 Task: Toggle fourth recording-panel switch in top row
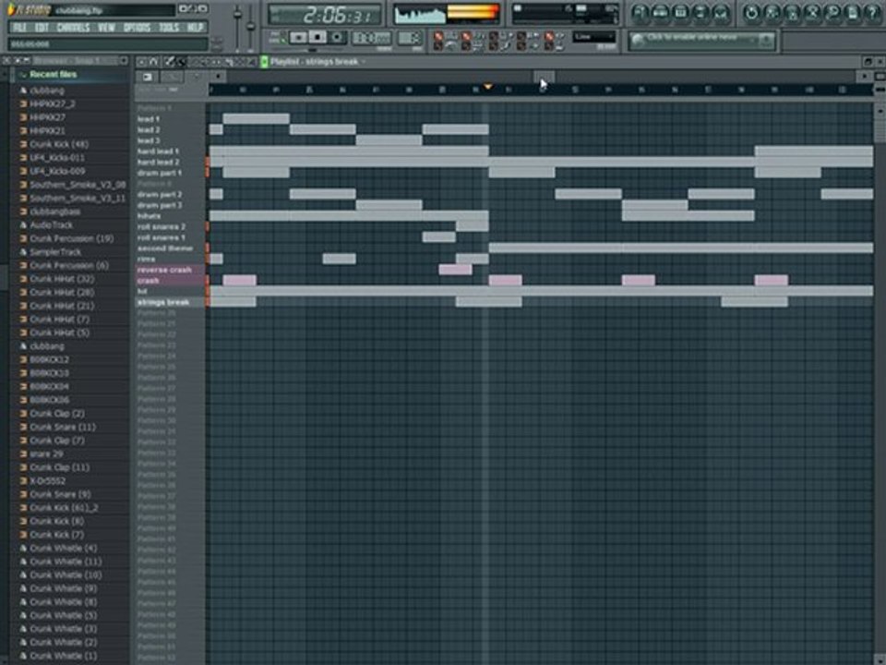tap(521, 36)
